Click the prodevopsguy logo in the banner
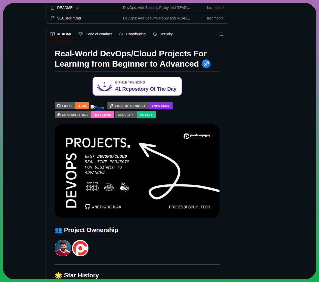Screen dimensions: 319x282 point(197,136)
